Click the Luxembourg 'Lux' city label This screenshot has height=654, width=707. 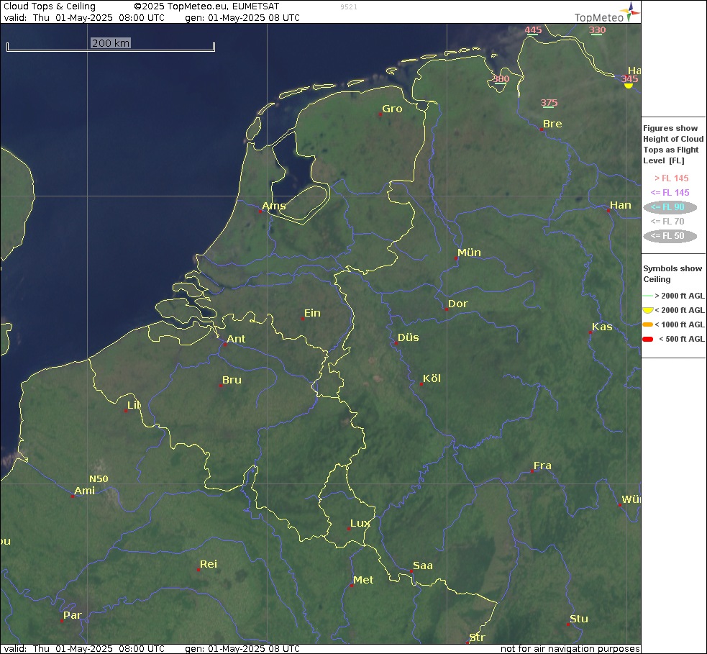360,523
